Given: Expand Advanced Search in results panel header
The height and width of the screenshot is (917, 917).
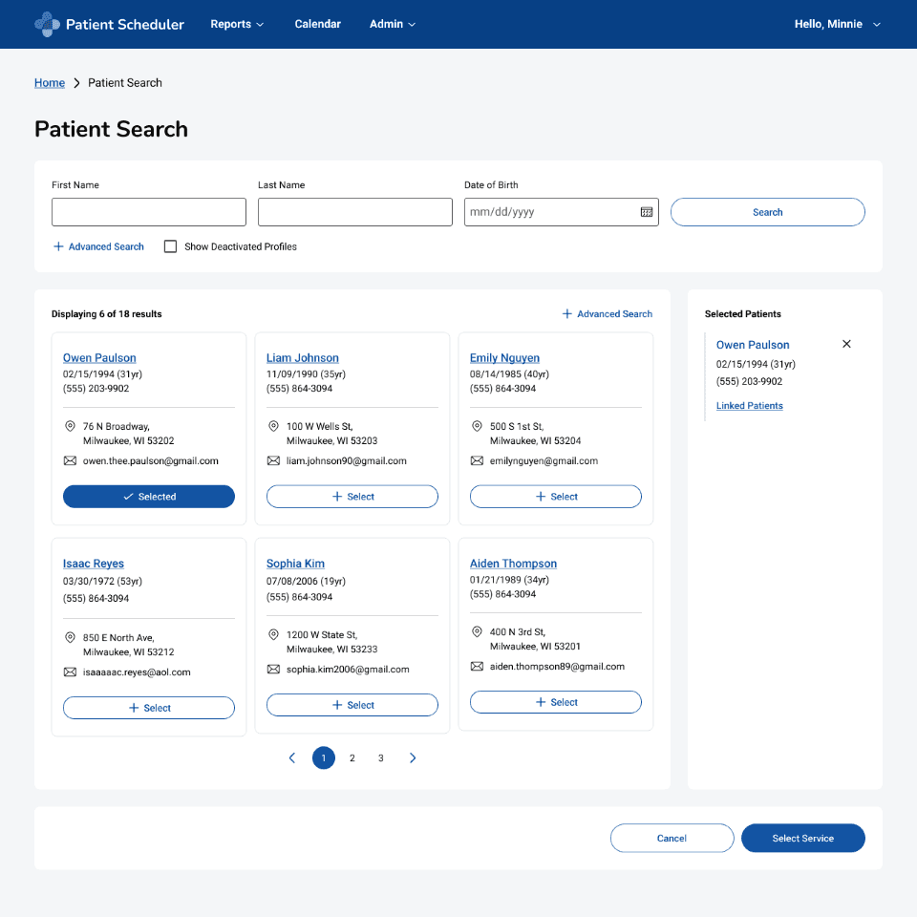Looking at the screenshot, I should click(x=608, y=314).
